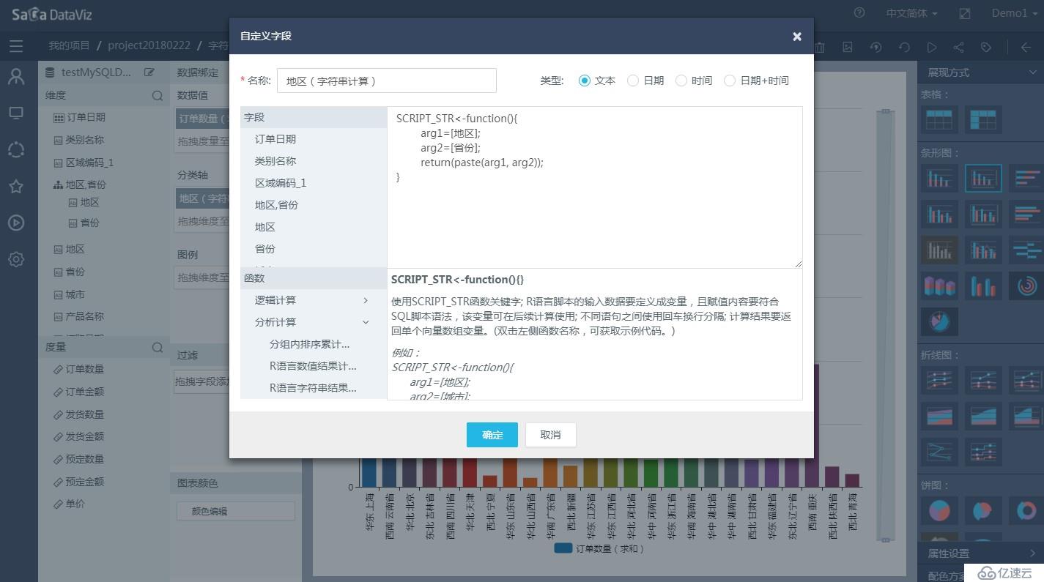
Task: Open the hamburger menu in the top bar
Action: click(x=16, y=46)
